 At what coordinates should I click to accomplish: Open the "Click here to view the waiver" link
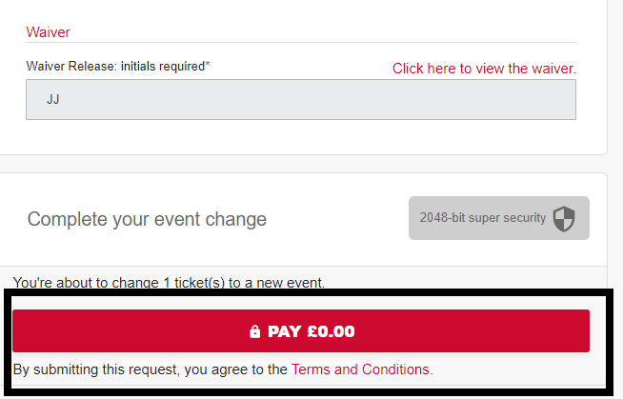[x=484, y=69]
